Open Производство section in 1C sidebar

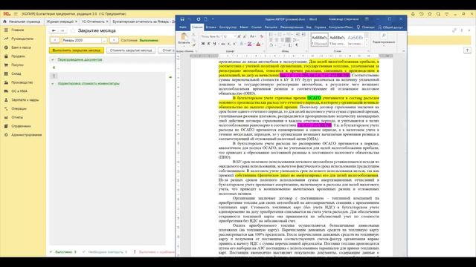[22, 82]
